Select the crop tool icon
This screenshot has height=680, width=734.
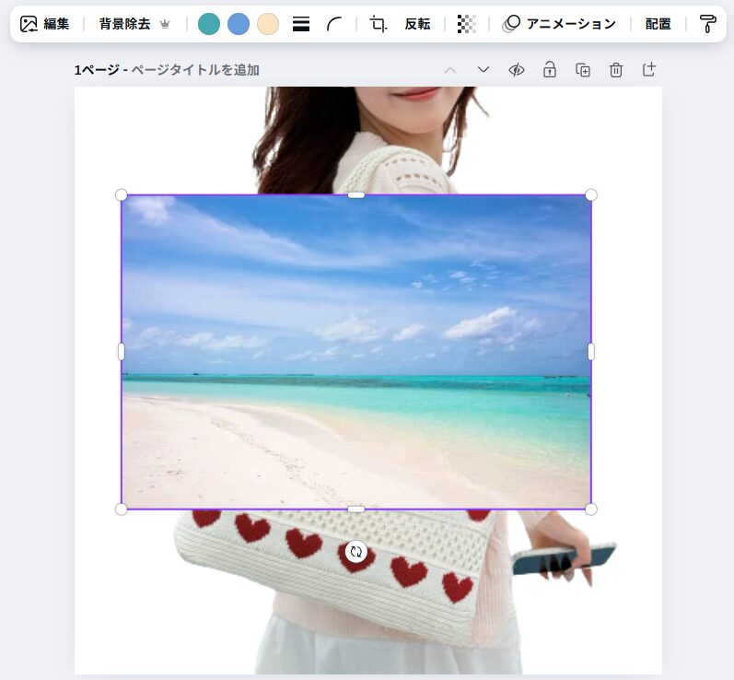tap(379, 24)
